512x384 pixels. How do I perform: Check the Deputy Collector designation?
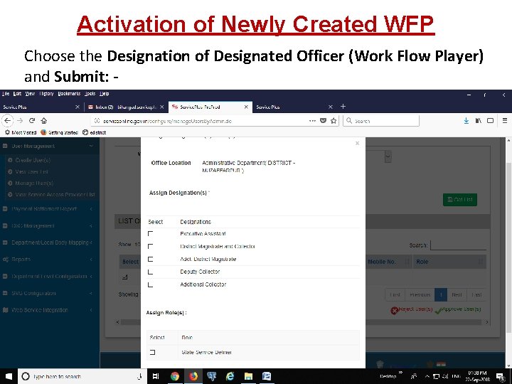pos(150,272)
